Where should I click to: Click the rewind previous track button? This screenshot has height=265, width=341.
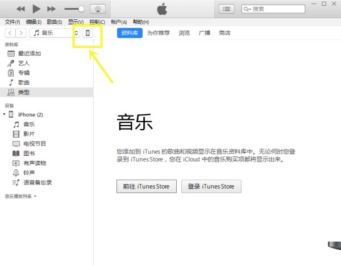(20, 9)
